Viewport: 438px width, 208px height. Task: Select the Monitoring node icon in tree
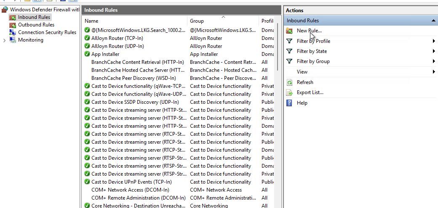pyautogui.click(x=13, y=40)
